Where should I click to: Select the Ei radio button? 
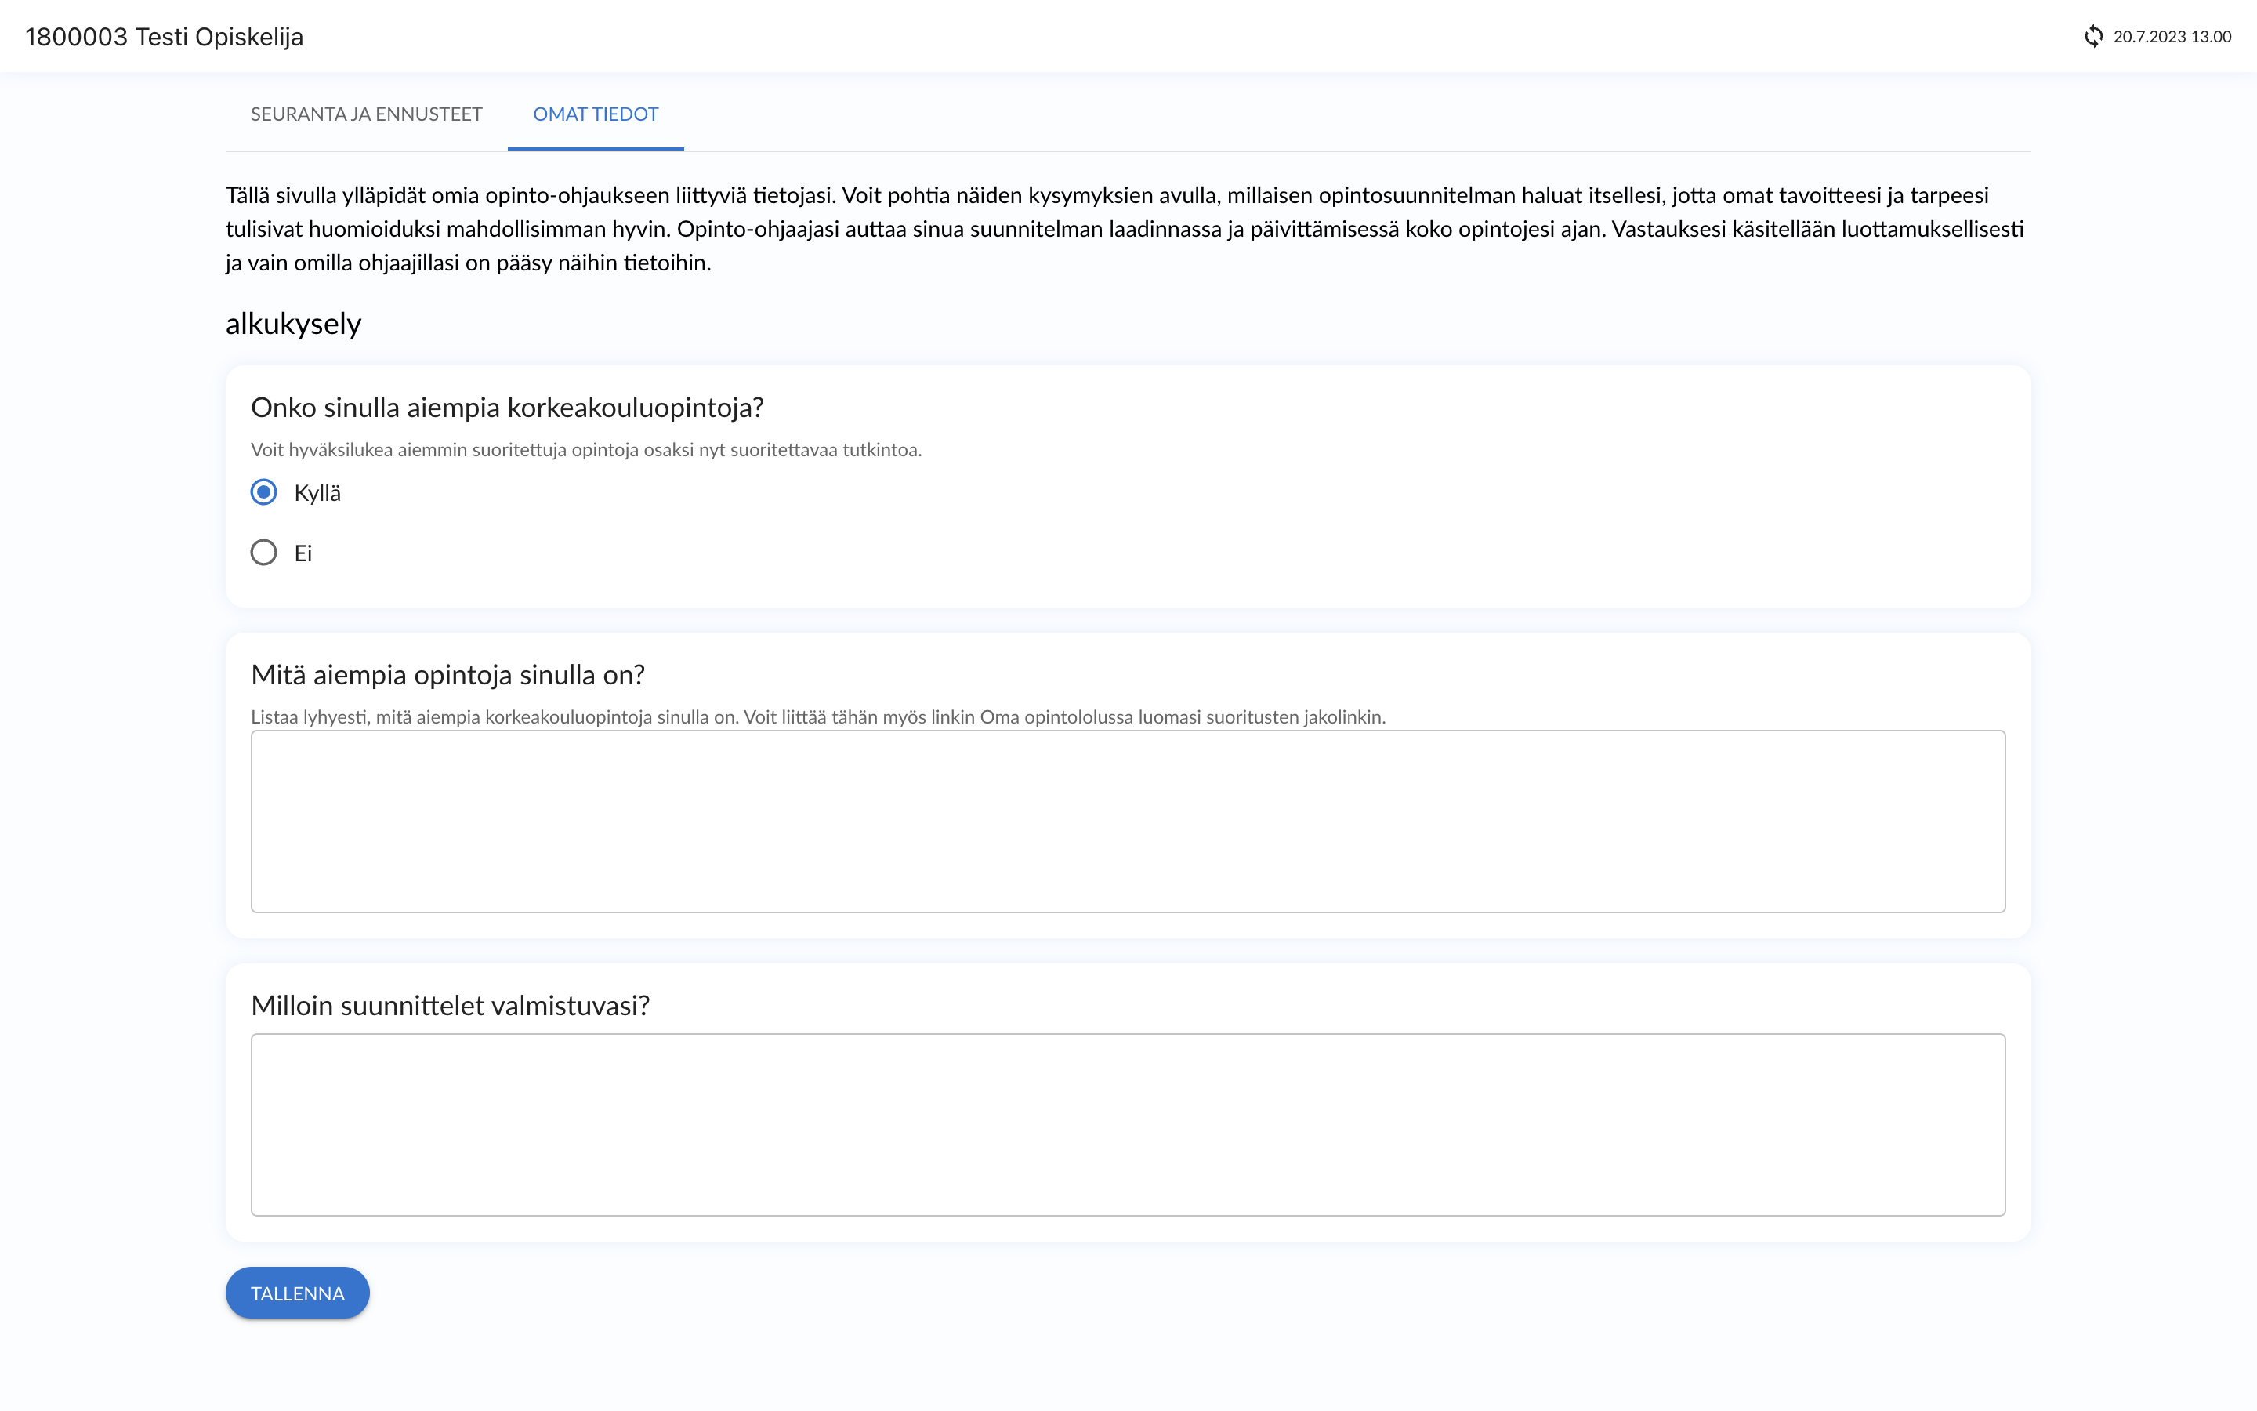click(264, 553)
